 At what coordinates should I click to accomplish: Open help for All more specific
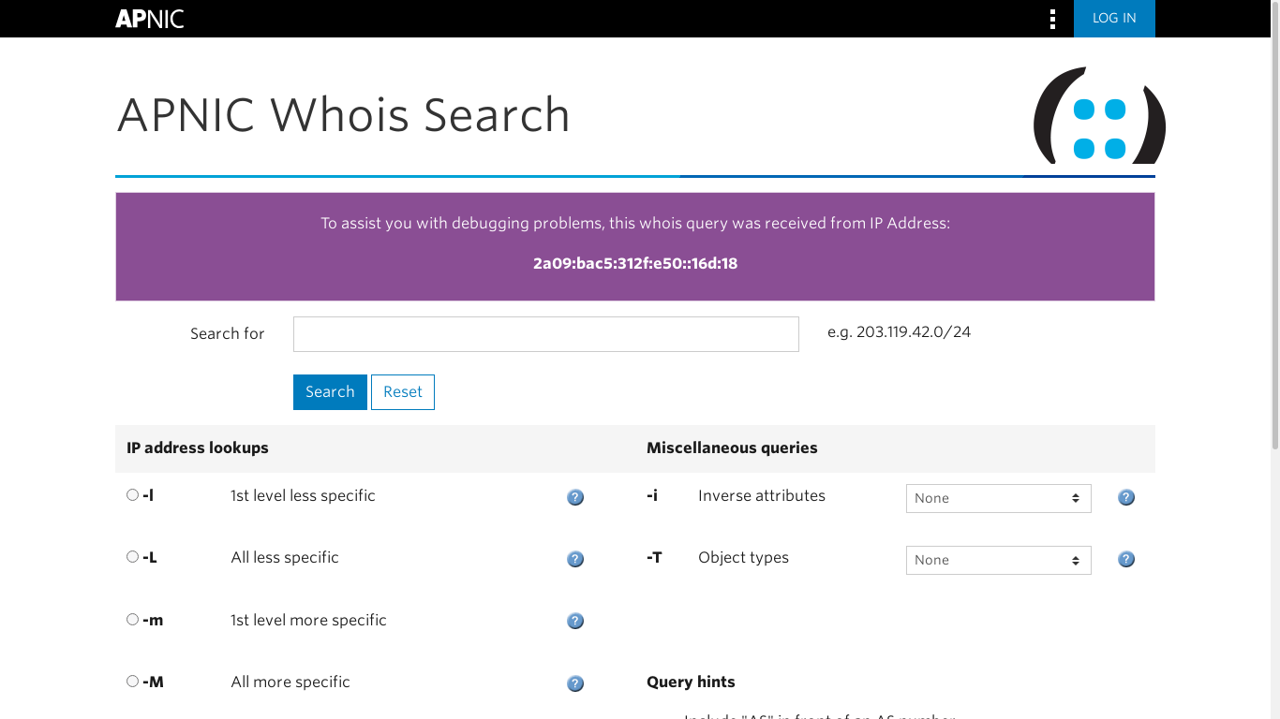pos(575,683)
